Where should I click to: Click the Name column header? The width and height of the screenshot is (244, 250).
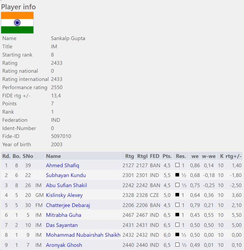click(53, 156)
